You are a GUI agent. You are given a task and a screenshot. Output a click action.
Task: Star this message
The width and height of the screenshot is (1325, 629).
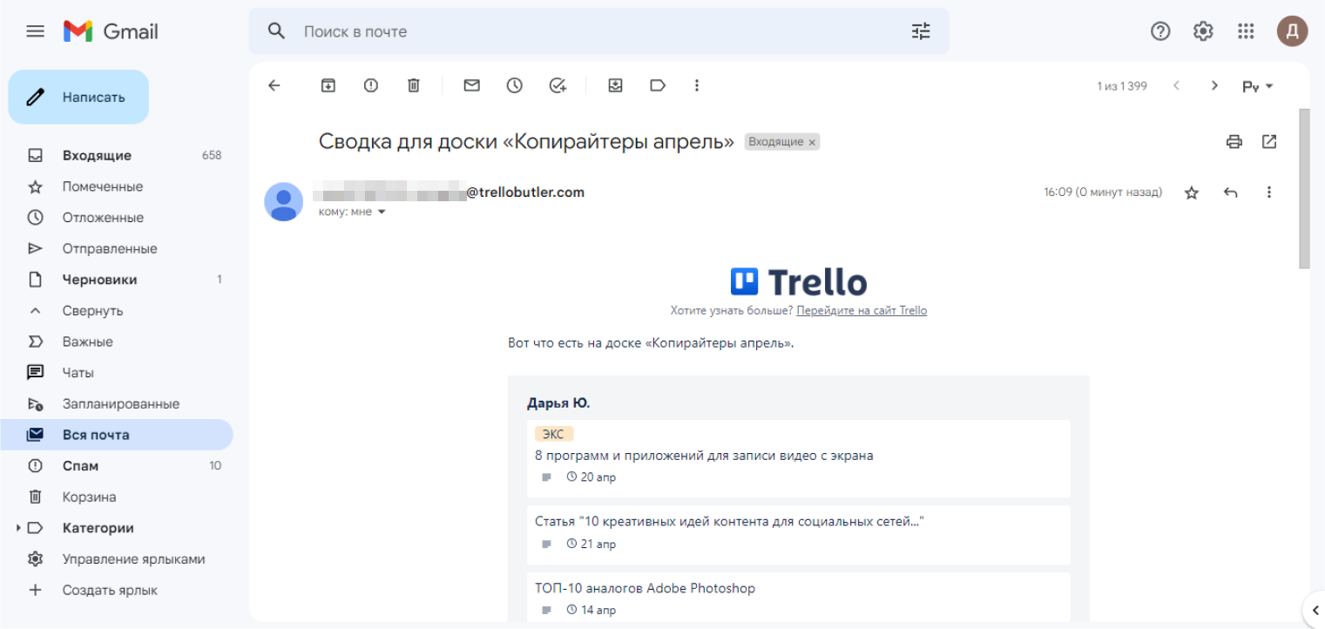tap(1192, 193)
